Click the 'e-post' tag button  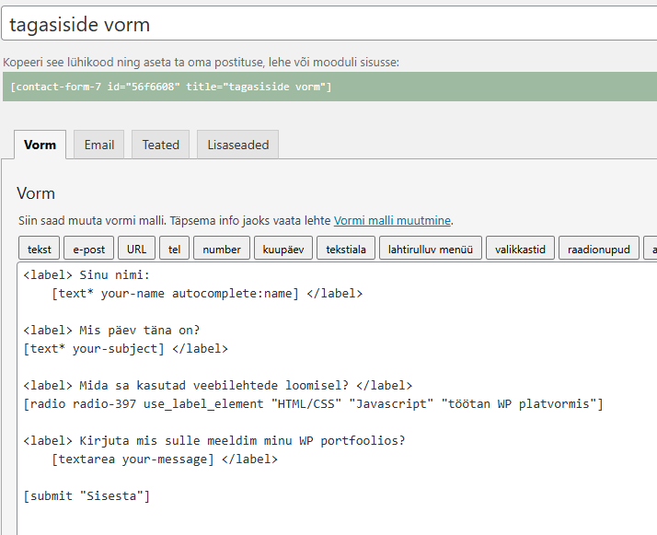[x=89, y=249]
